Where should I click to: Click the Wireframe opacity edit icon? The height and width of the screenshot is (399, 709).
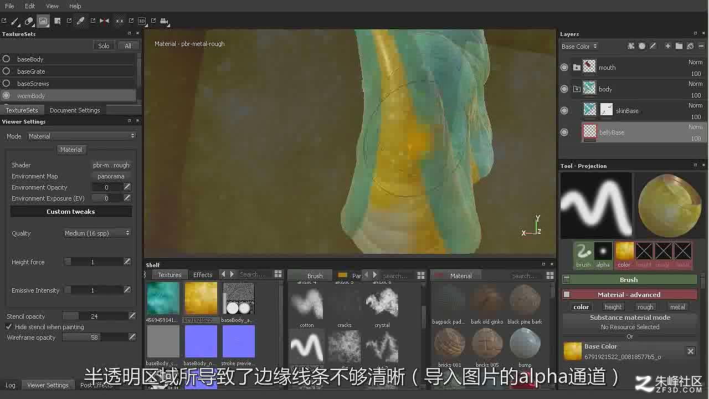[x=132, y=337]
